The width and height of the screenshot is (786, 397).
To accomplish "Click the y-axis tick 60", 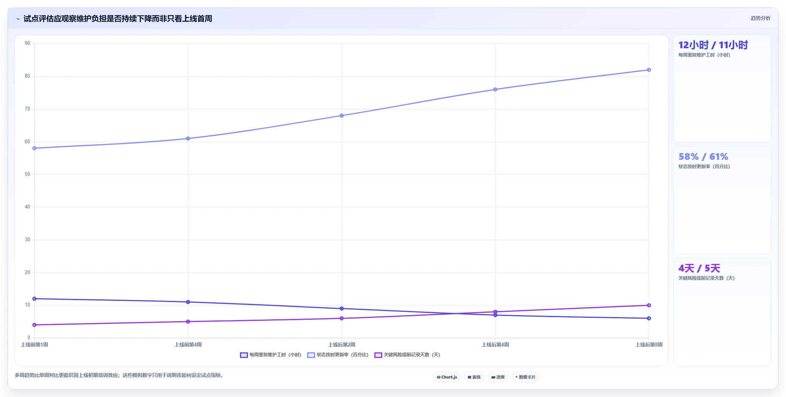I will coord(28,142).
